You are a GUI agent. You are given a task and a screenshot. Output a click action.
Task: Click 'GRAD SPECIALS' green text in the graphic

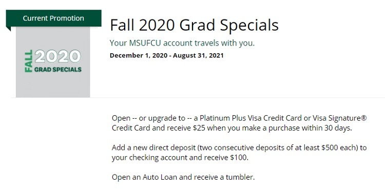click(57, 69)
